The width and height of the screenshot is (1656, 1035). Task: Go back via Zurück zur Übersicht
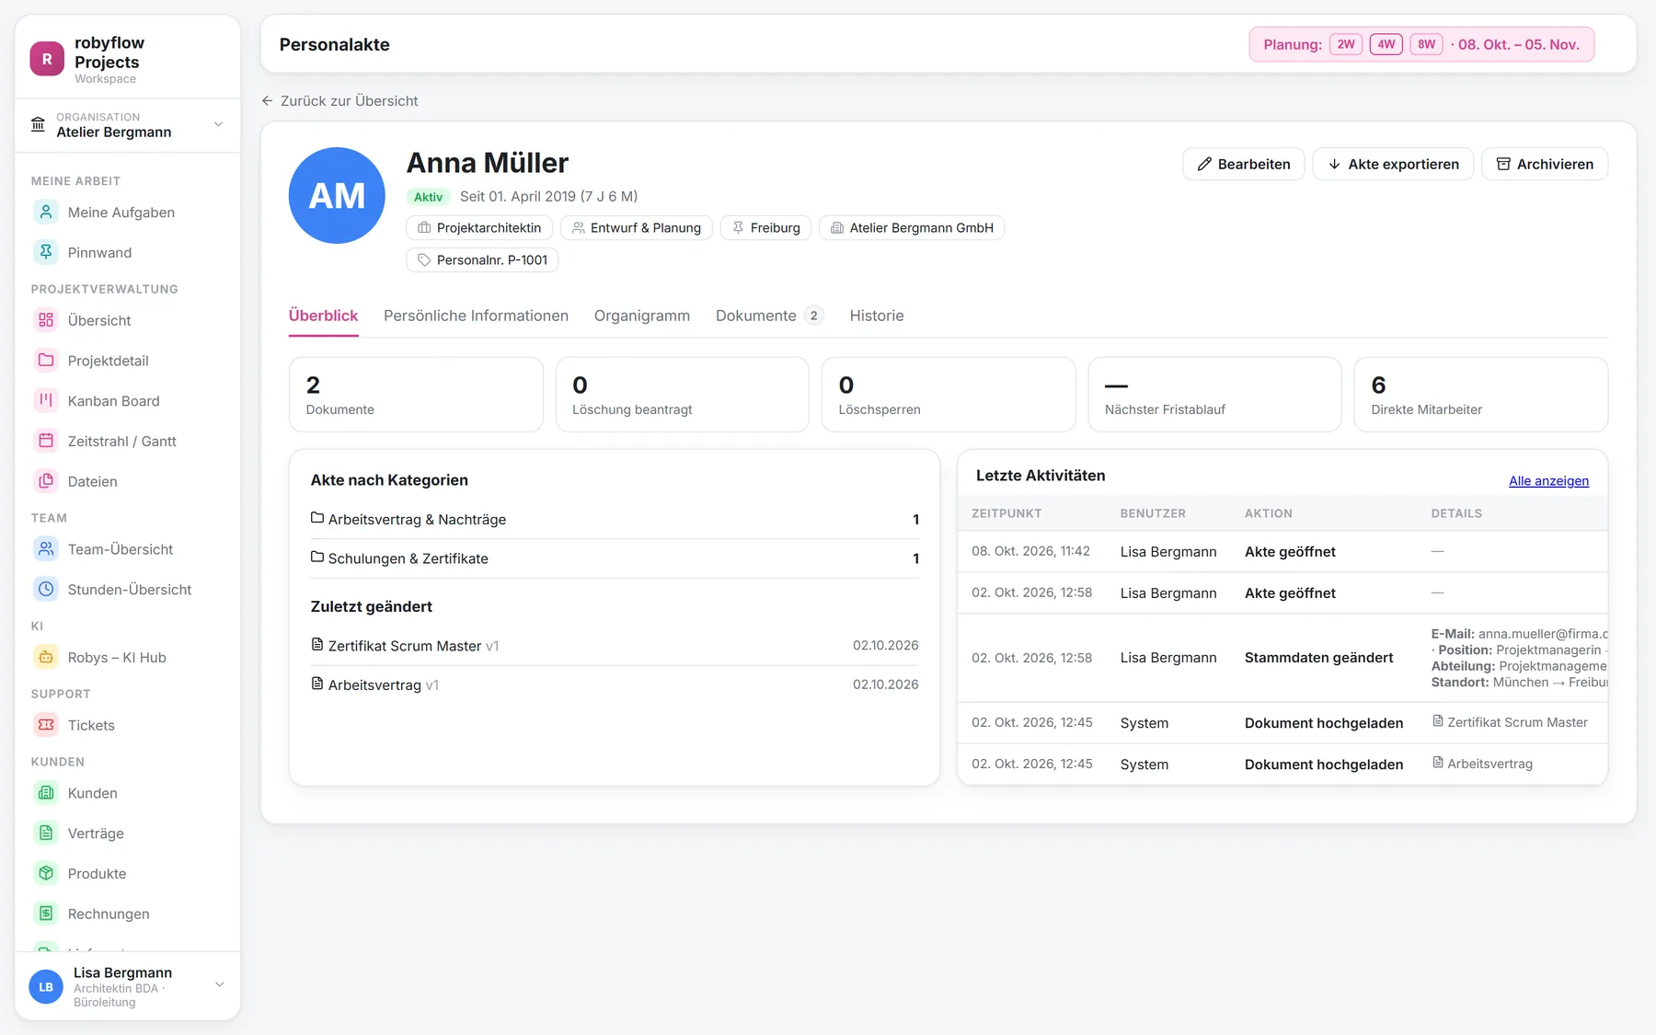click(x=339, y=101)
